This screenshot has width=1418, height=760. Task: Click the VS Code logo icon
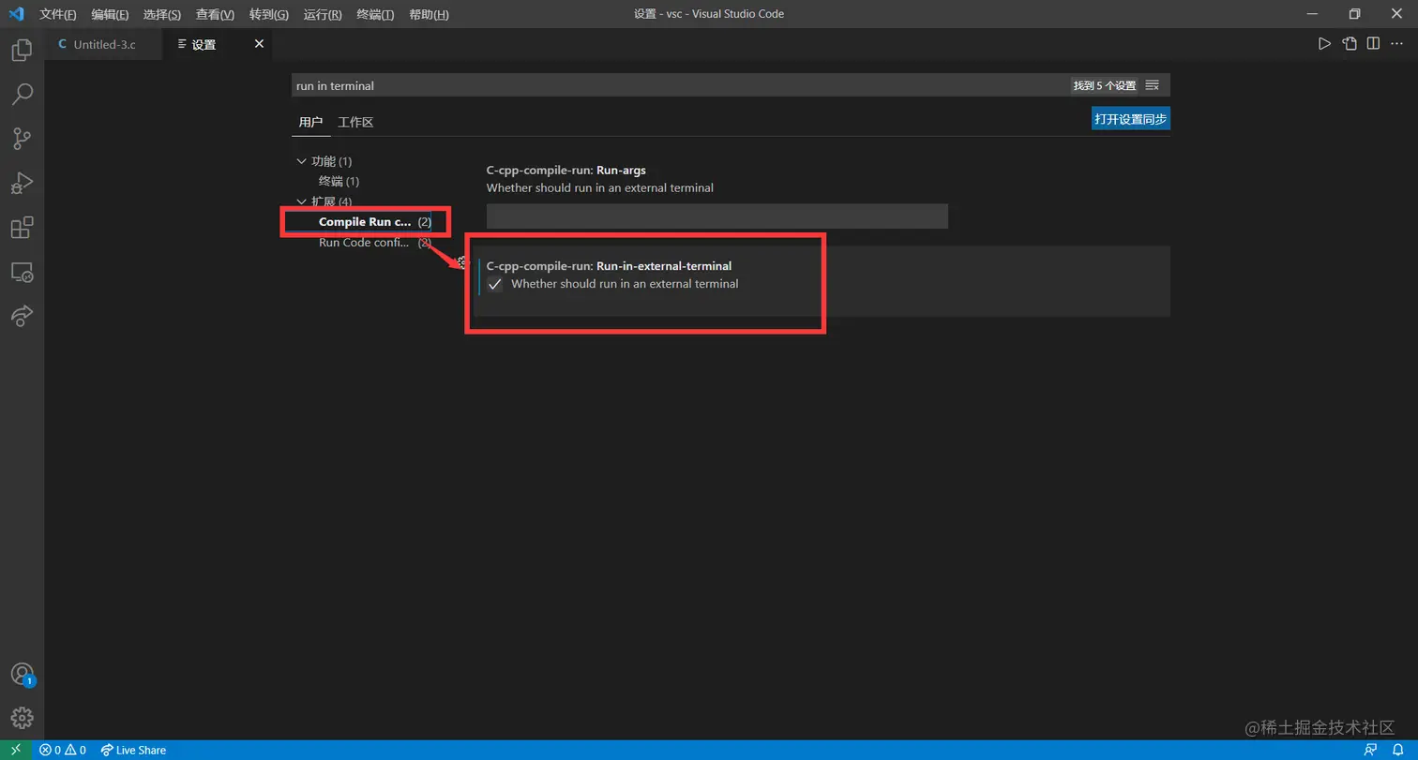(x=16, y=14)
